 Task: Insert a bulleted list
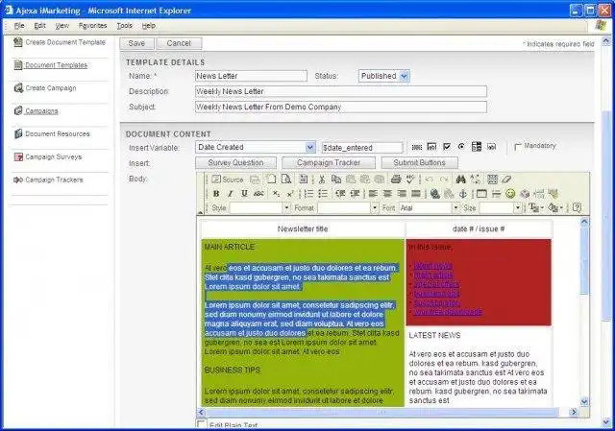point(323,194)
